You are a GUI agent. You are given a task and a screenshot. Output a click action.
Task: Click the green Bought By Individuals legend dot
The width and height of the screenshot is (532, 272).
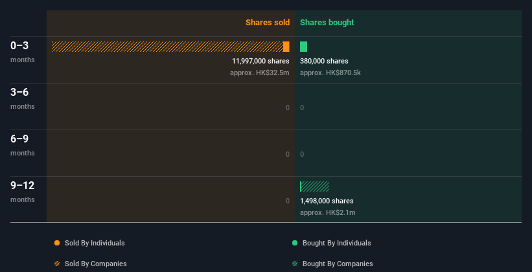tap(295, 243)
